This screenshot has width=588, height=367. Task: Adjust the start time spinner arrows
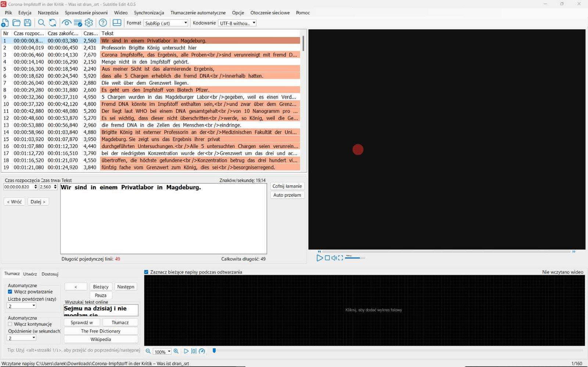point(36,187)
